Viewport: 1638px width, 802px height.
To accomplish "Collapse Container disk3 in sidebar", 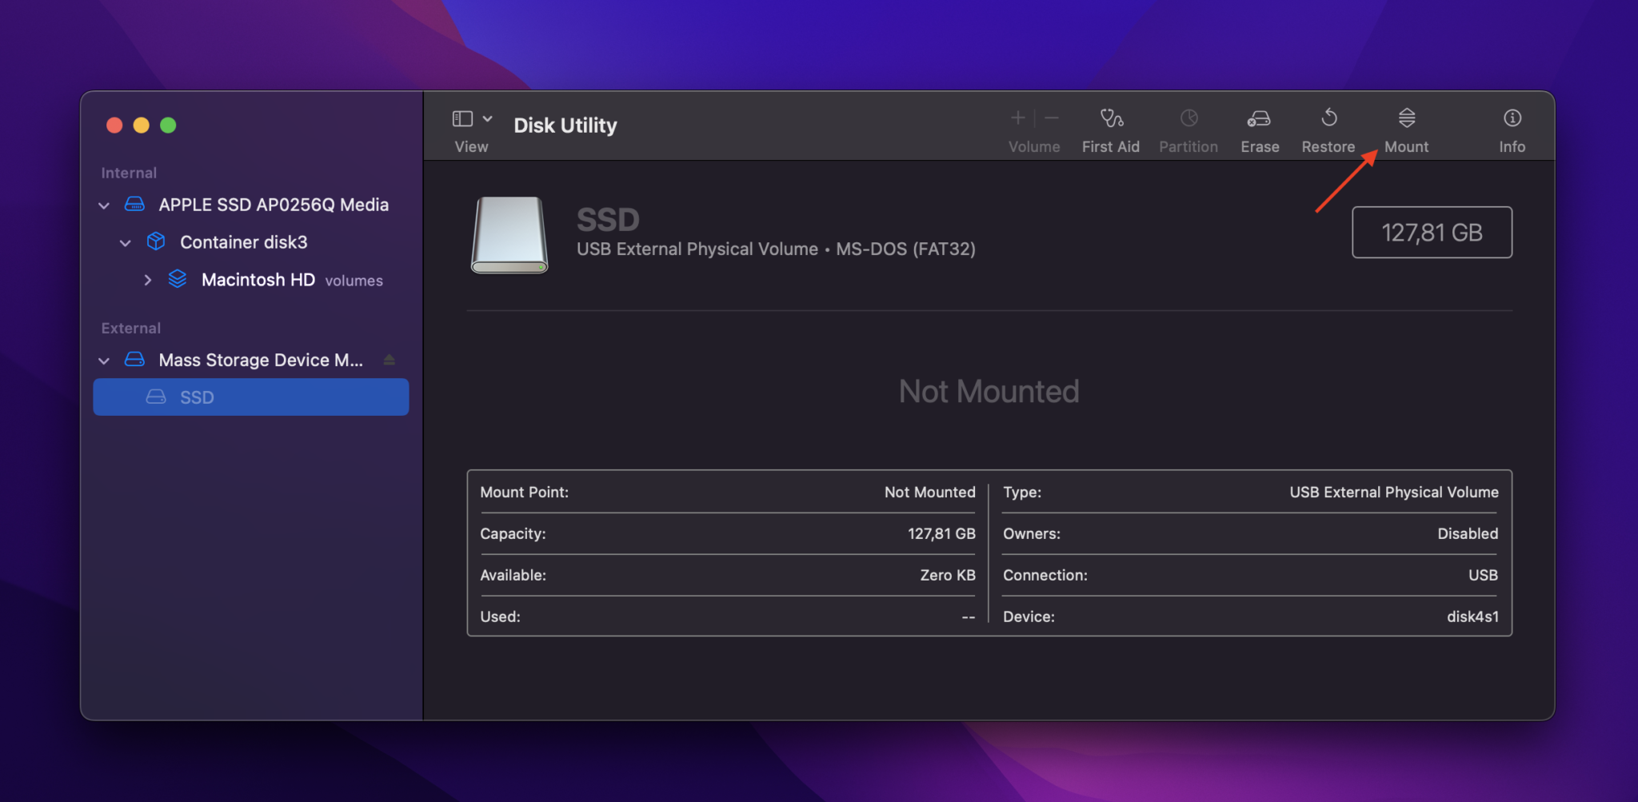I will (x=126, y=242).
